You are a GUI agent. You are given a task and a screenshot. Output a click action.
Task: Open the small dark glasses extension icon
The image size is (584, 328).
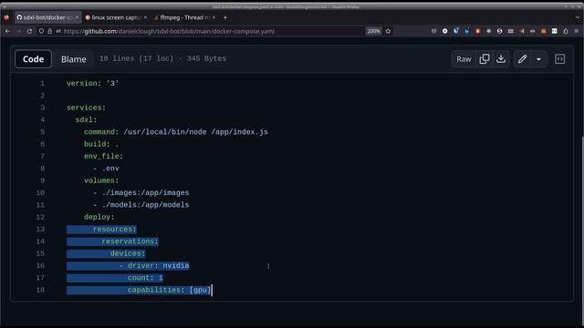533,31
